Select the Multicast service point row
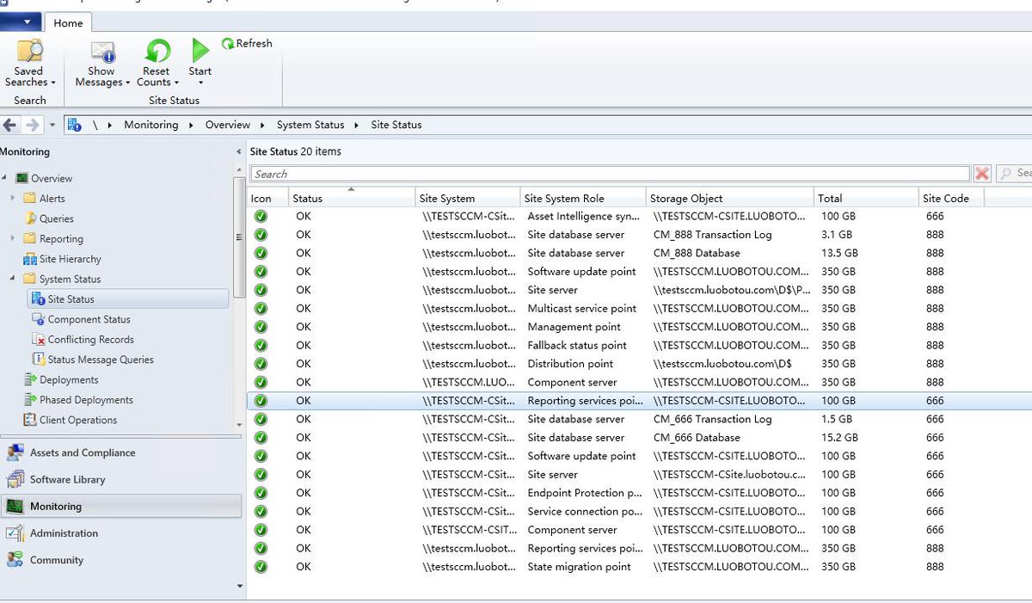This screenshot has height=603, width=1032. [639, 309]
